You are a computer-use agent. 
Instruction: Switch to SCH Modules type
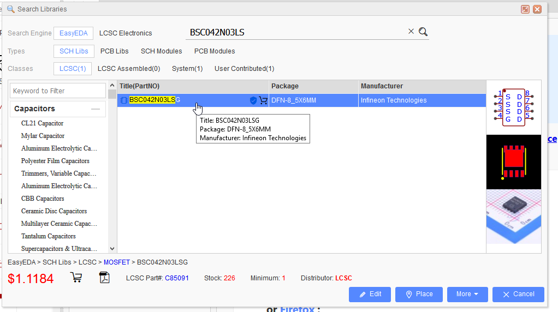161,51
